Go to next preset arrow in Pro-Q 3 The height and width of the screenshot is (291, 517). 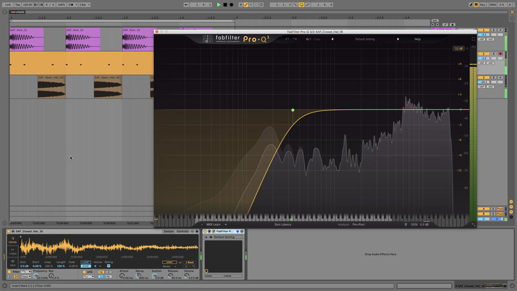click(398, 39)
